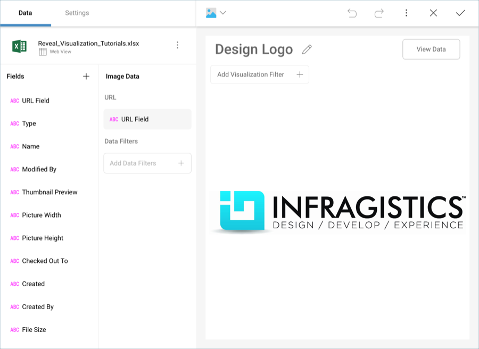479x349 pixels.
Task: Discard the editor with the X icon
Action: coord(433,13)
